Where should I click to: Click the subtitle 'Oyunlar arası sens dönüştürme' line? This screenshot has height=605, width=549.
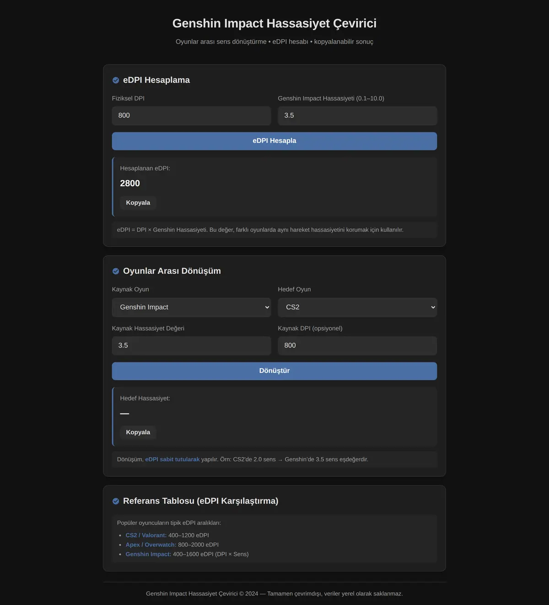[x=274, y=42]
